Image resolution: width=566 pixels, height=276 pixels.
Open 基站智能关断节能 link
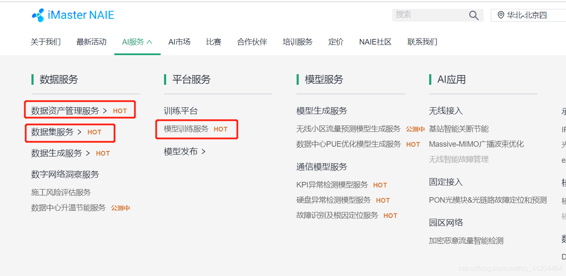[x=459, y=129]
